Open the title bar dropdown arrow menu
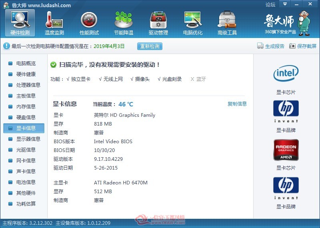Viewport: 320px width, 228px height. [x=285, y=4]
